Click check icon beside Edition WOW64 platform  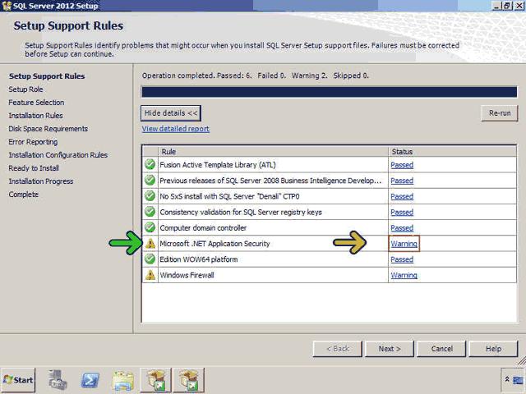(x=150, y=259)
